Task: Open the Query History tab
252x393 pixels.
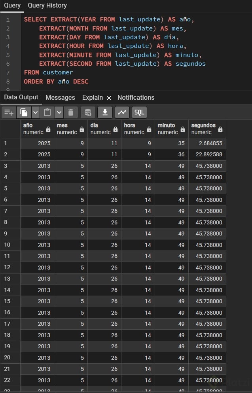Action: [x=47, y=6]
